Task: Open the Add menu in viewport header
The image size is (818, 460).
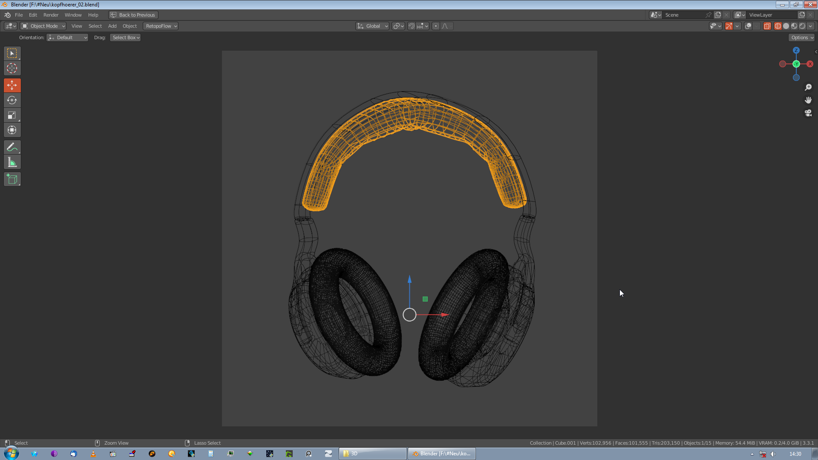Action: coord(112,26)
